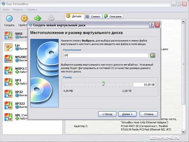Close the virtual disk wizard dialog
Screen dimensions: 189x142
(157, 25)
